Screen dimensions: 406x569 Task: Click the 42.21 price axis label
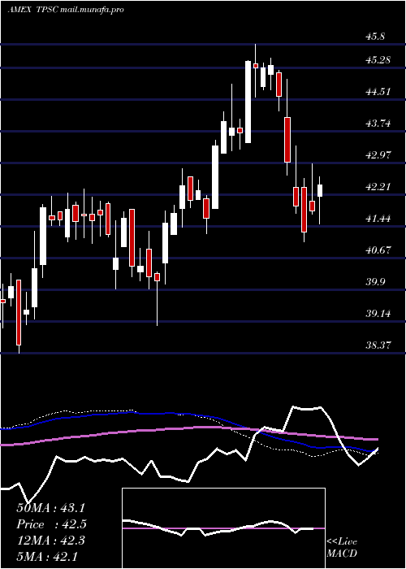(x=378, y=187)
